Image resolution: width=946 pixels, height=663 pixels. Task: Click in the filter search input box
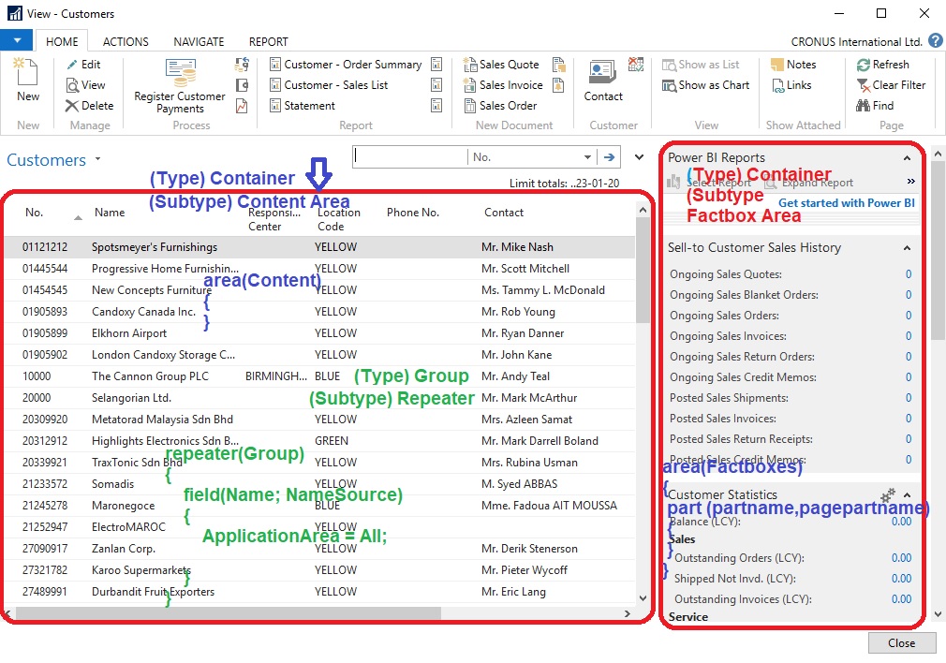(x=410, y=157)
